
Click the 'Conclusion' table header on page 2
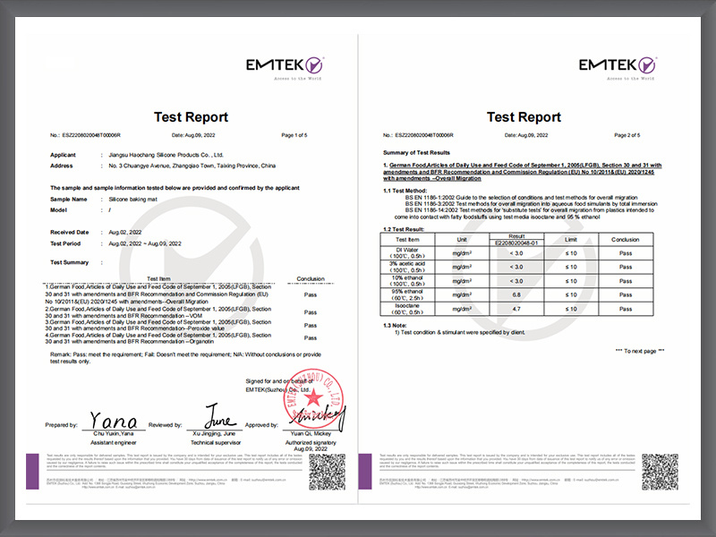coord(625,239)
